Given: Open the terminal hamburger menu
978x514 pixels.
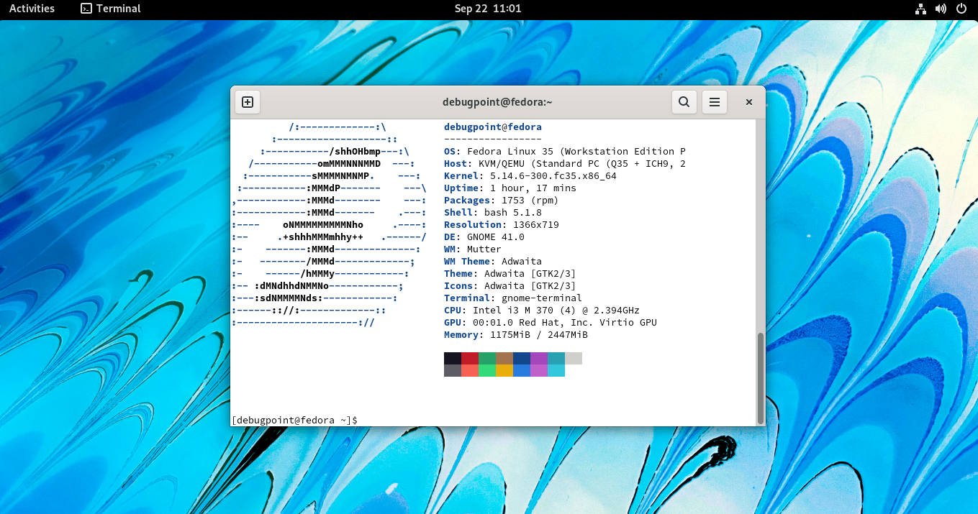Looking at the screenshot, I should tap(715, 102).
